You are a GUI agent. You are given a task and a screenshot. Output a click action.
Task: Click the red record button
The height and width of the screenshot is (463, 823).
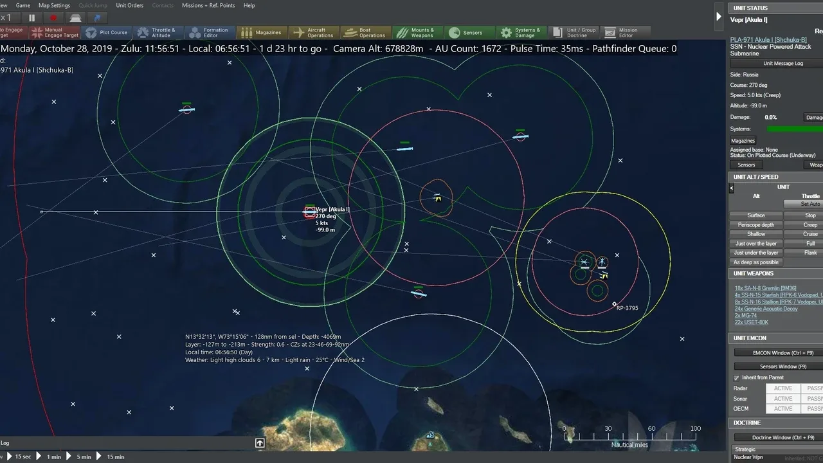[53, 18]
